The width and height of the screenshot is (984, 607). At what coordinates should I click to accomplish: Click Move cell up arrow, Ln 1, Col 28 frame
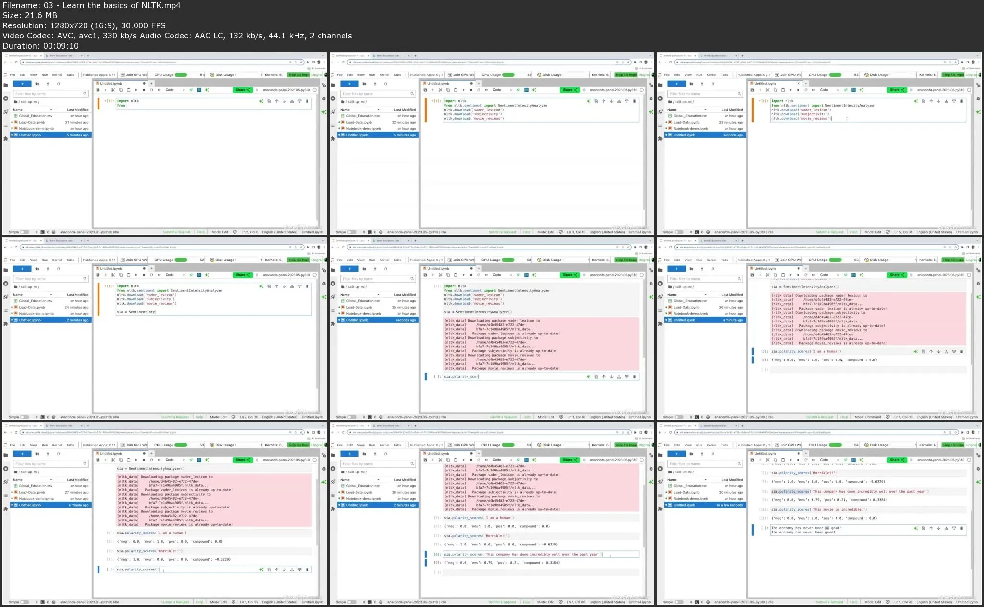(x=931, y=528)
